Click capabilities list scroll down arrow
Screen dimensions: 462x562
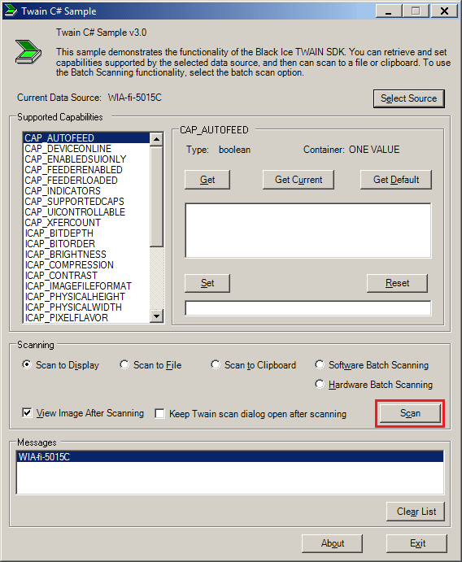point(157,316)
